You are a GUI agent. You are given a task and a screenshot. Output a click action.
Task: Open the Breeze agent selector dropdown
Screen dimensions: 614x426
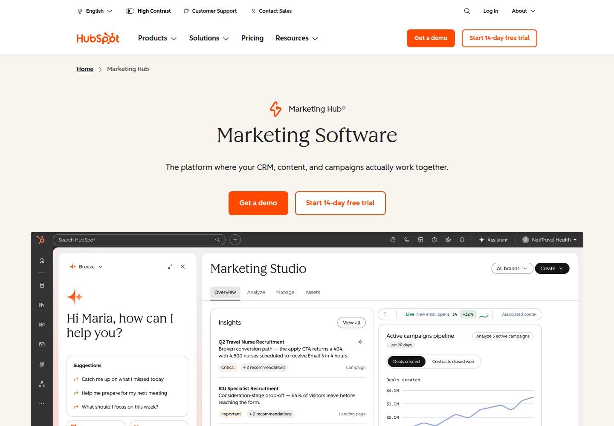click(86, 267)
